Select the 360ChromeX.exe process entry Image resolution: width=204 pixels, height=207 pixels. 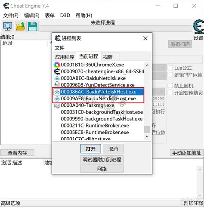[x=99, y=65]
